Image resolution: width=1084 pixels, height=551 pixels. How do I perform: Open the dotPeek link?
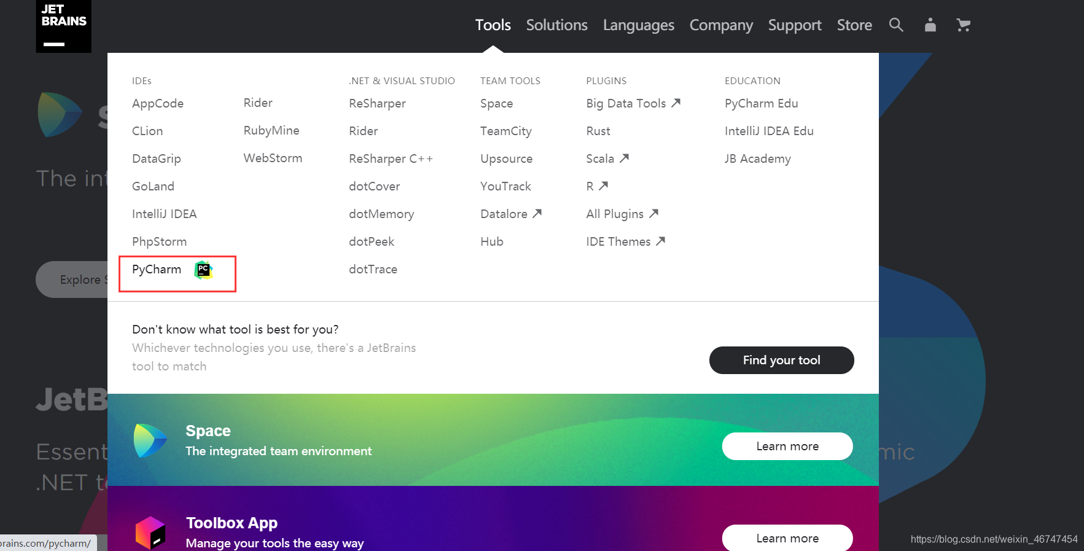(372, 241)
